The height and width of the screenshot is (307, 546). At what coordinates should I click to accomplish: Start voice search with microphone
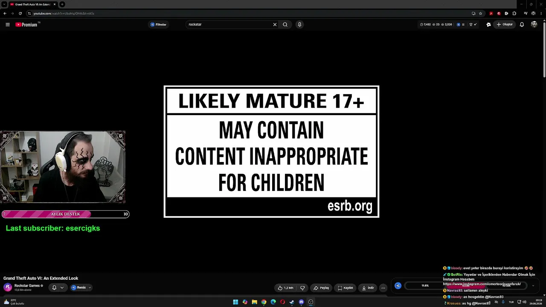coord(299,25)
